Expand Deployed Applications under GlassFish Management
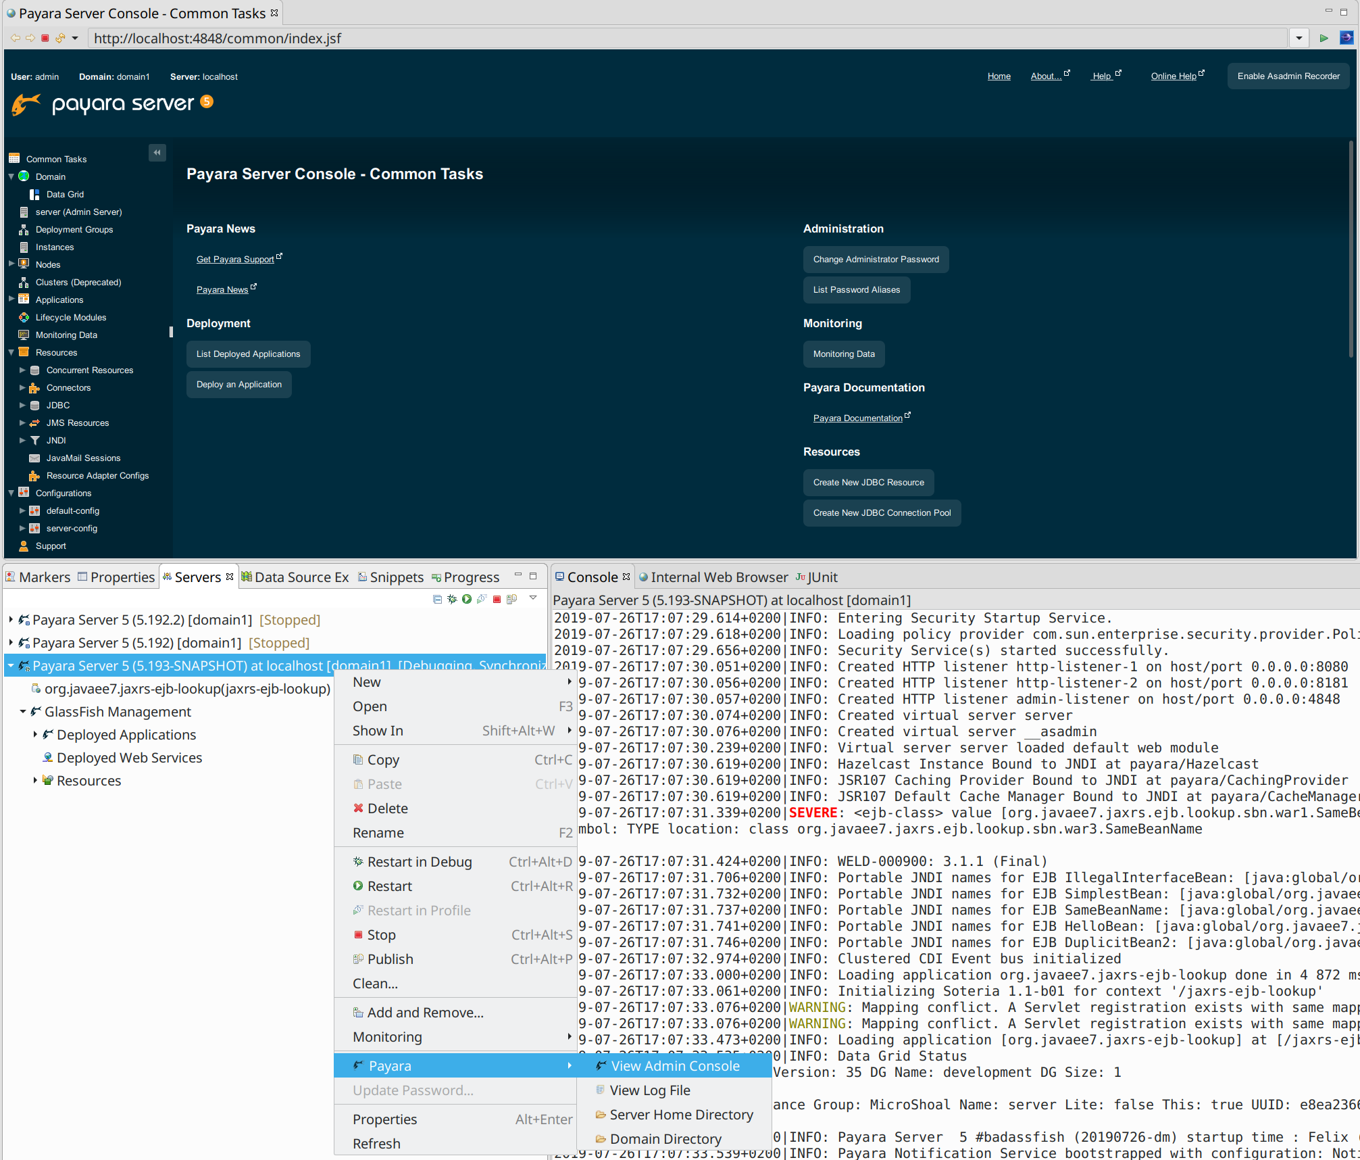Screen dimensions: 1360x1160 click(35, 734)
